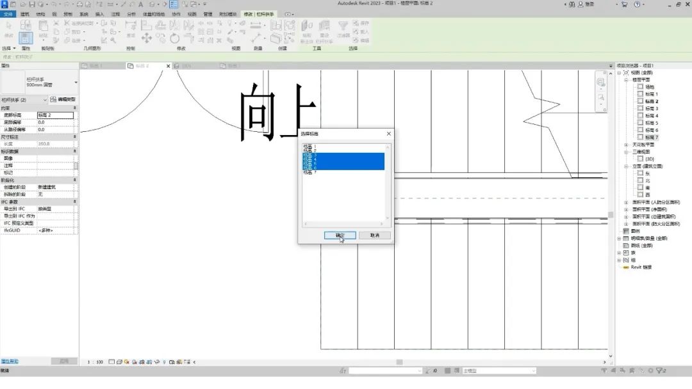Click 取消 in the 选择标高 dialog
Screen dimensions: 692x389
click(x=375, y=235)
